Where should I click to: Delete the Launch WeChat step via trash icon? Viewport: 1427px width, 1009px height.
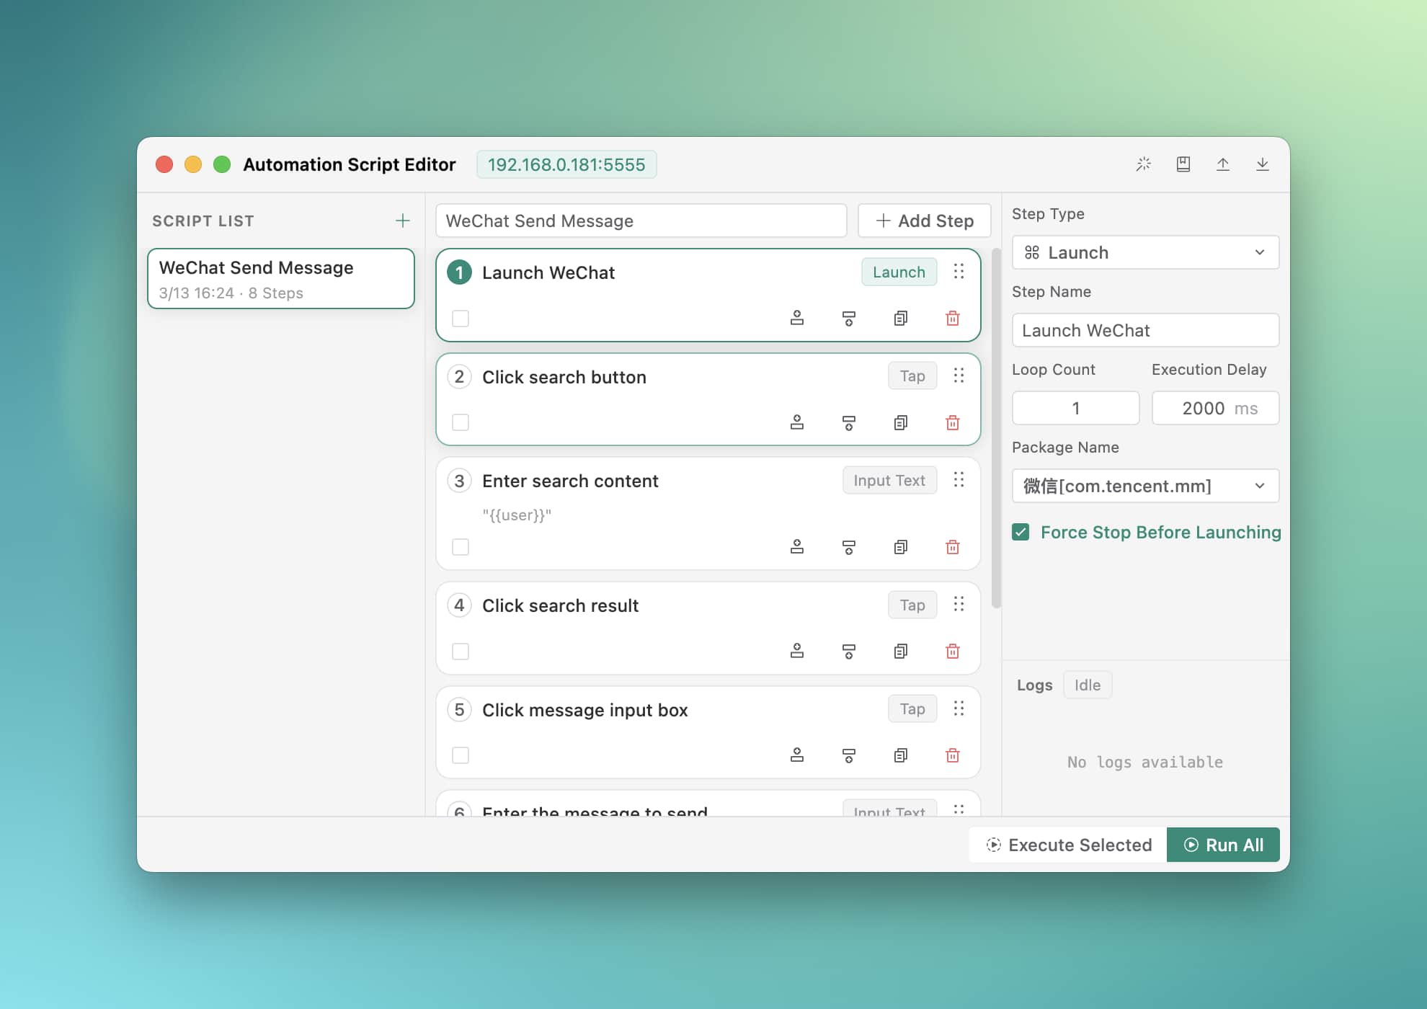click(953, 318)
